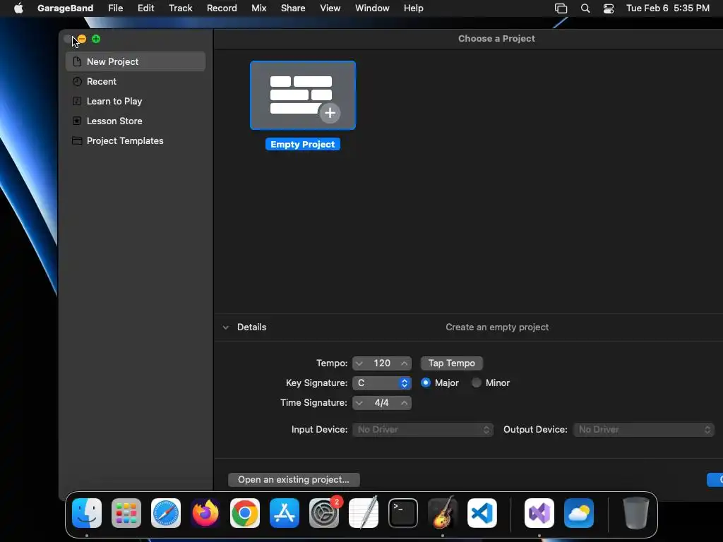This screenshot has height=542, width=723.
Task: Launch Firefox from the Dock
Action: pyautogui.click(x=205, y=513)
